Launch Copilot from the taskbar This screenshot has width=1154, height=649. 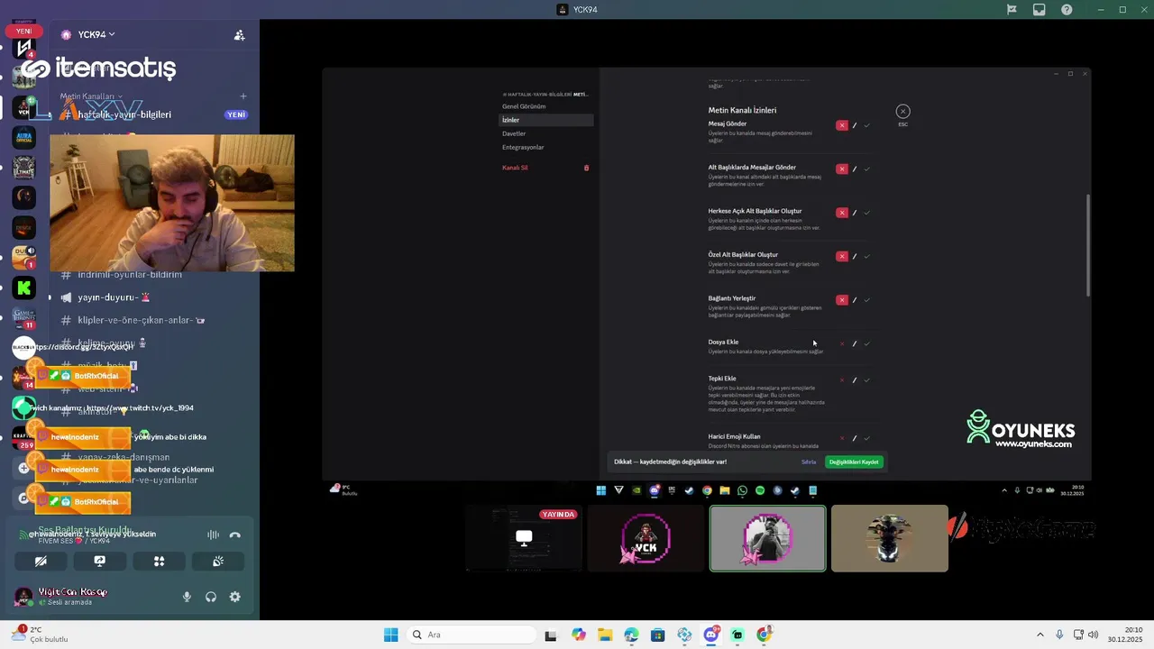[x=578, y=635]
